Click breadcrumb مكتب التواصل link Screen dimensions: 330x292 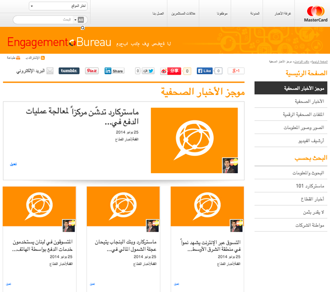pos(302,61)
